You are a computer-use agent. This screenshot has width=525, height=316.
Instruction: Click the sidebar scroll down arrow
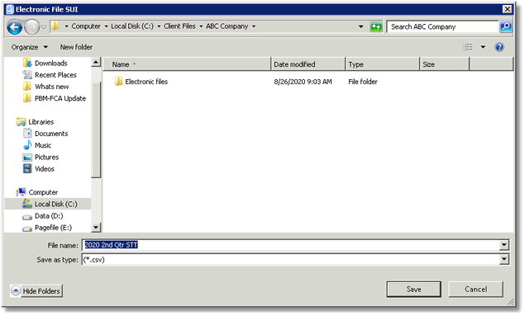tap(96, 228)
